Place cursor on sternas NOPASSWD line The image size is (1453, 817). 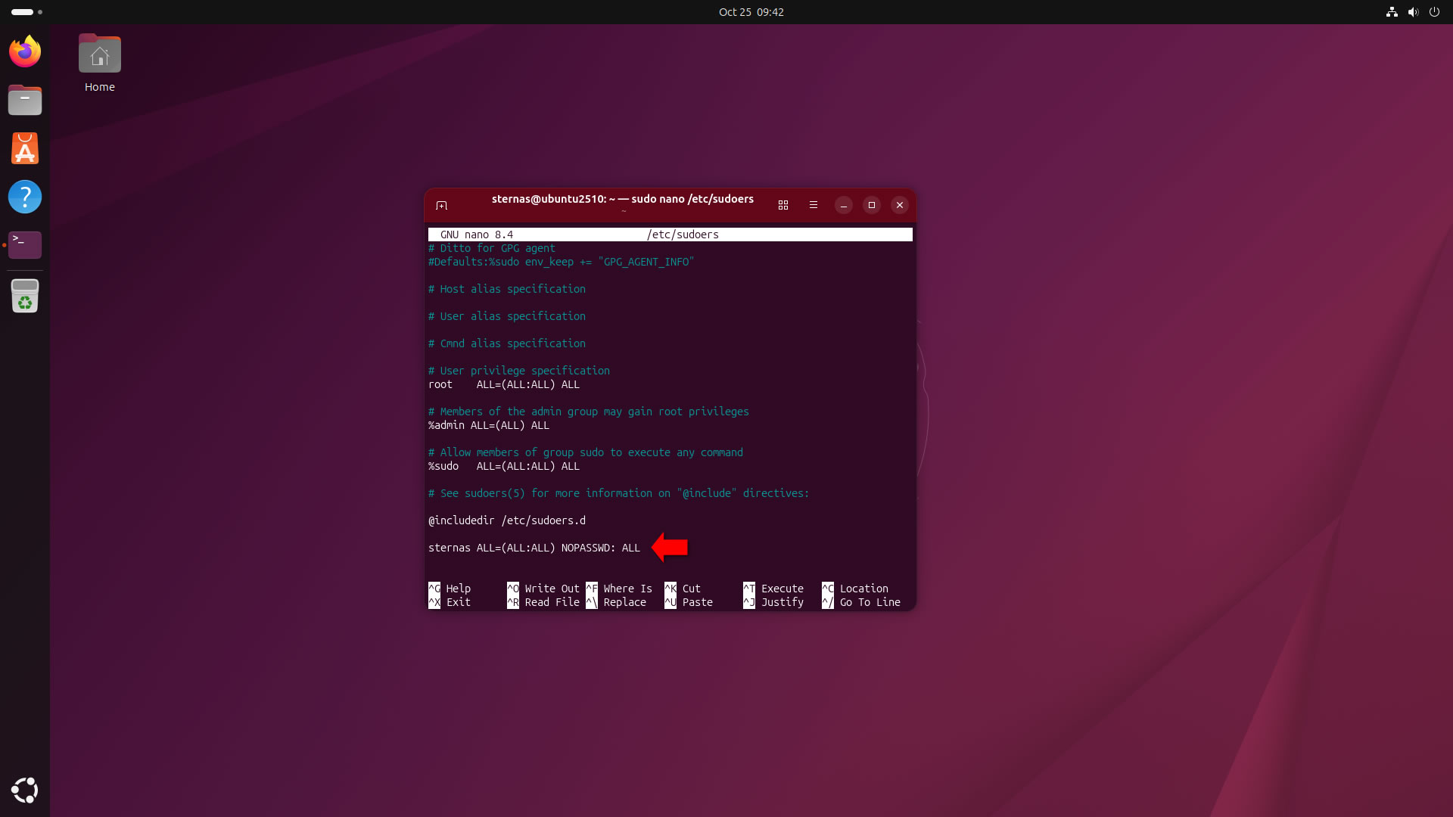(534, 548)
